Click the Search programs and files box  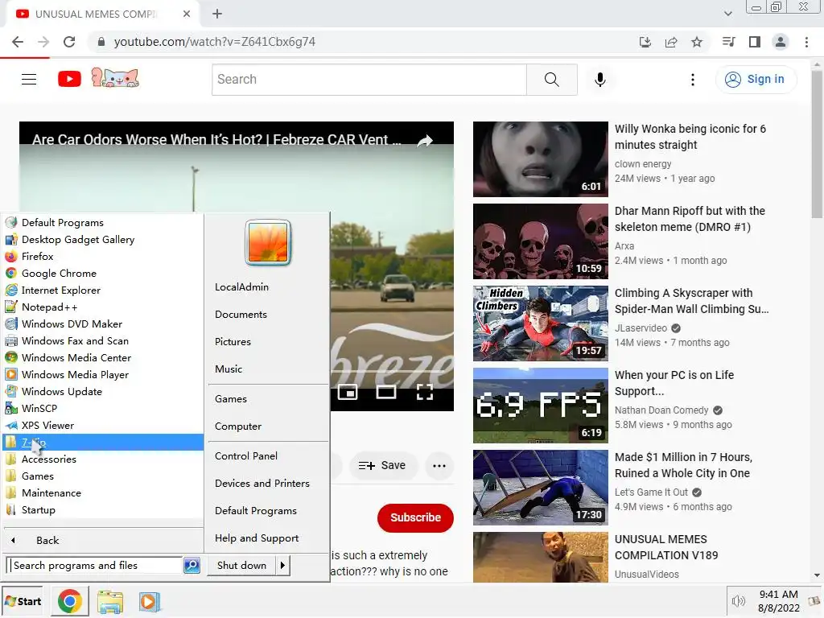(x=95, y=566)
